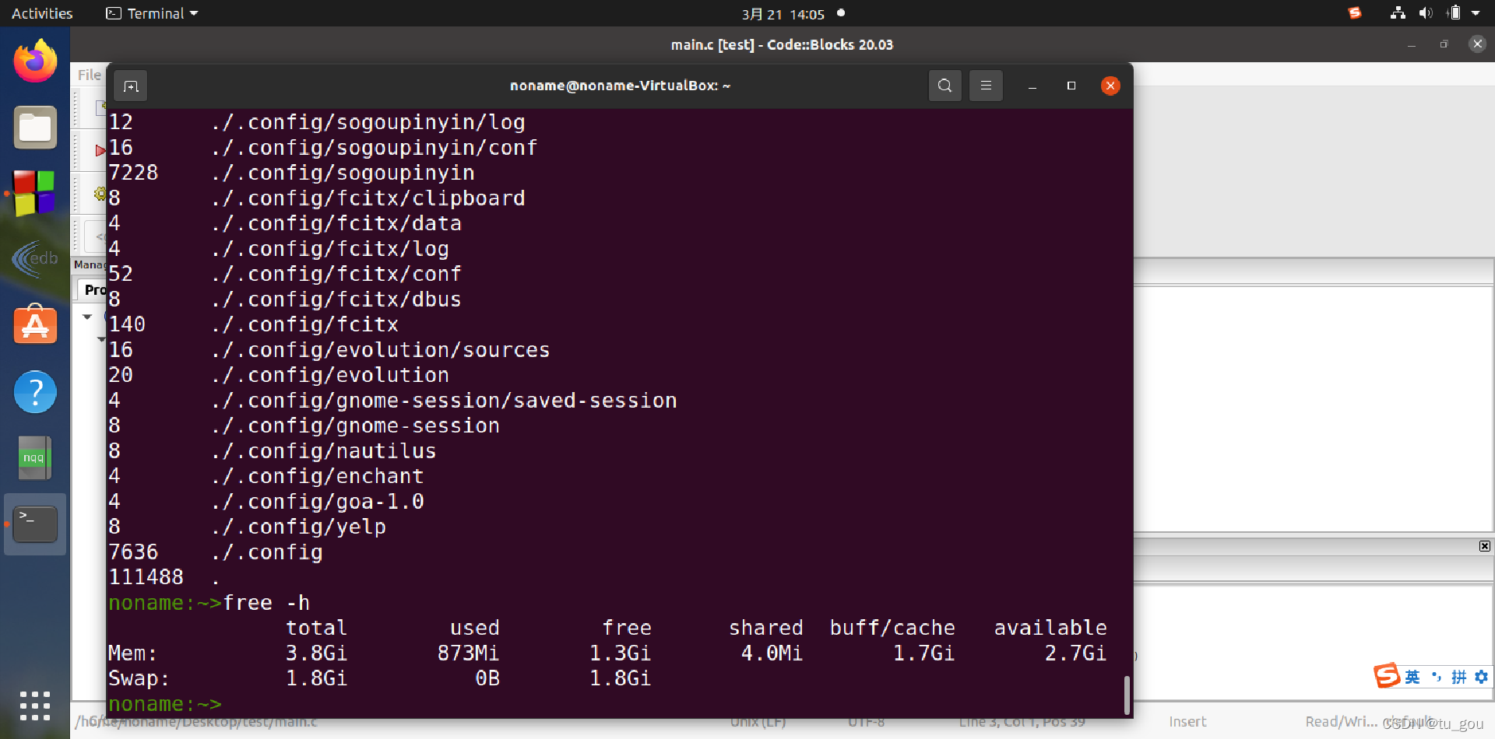Expand the system menu arrow in top bar

pos(1476,13)
